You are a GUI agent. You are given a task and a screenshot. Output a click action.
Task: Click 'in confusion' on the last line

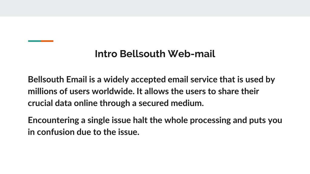pyautogui.click(x=51, y=132)
